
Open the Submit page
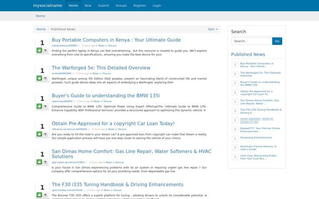coord(103,5)
